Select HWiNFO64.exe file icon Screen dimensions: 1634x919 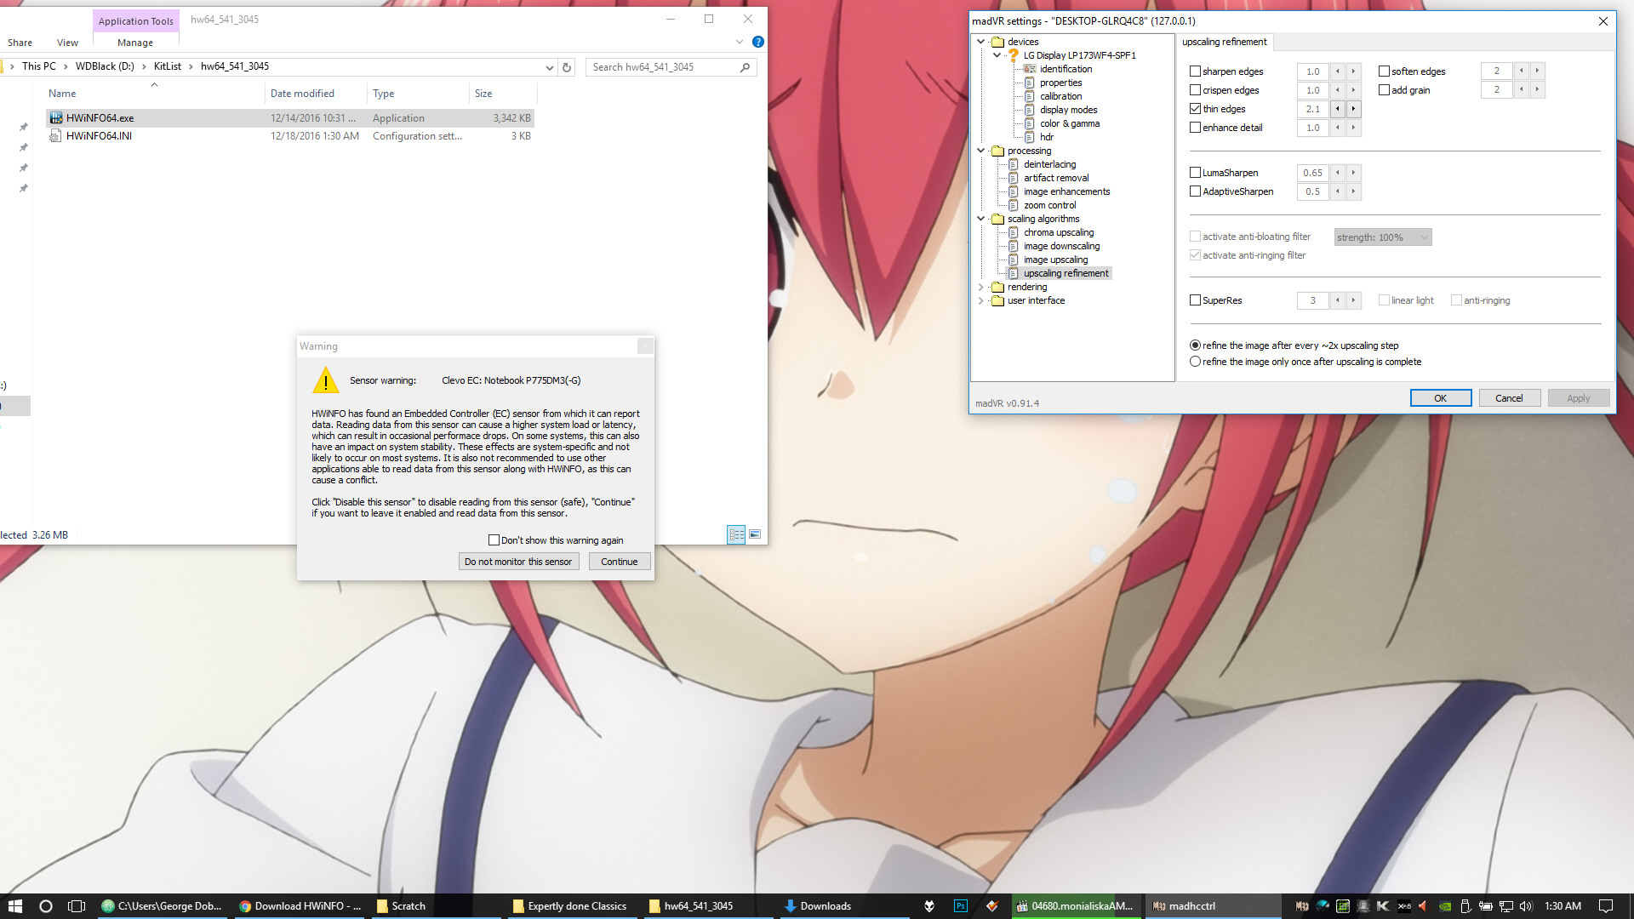point(56,118)
